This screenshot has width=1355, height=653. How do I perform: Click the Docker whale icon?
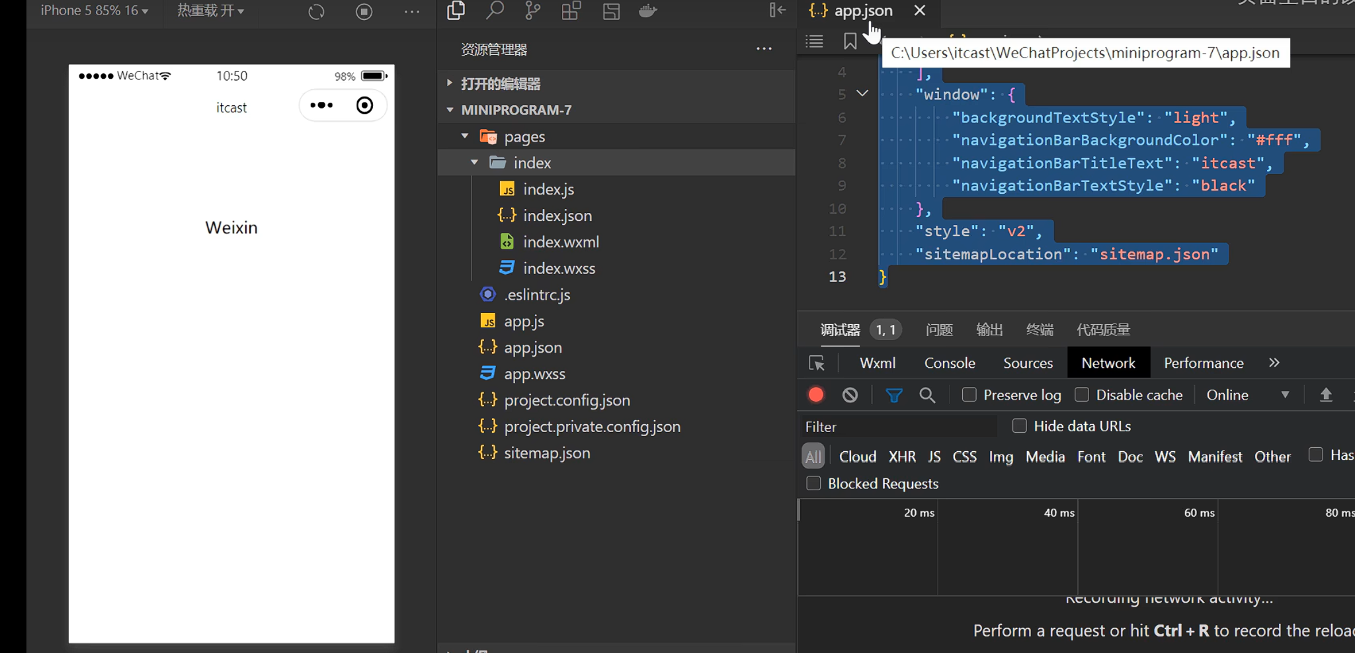(x=647, y=11)
